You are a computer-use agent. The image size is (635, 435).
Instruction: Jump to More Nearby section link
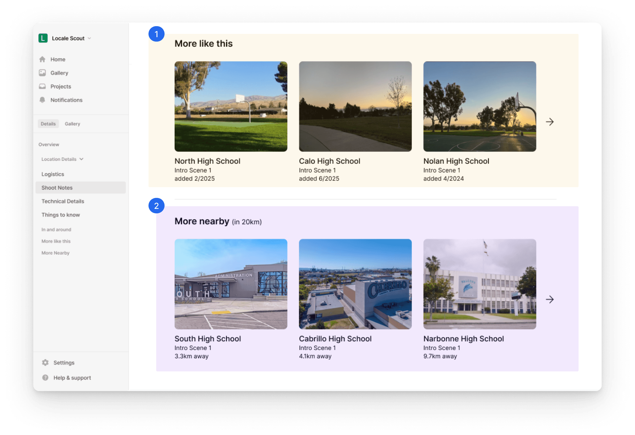56,253
